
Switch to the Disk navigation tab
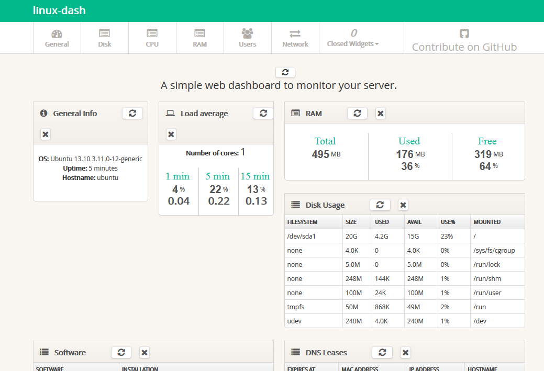coord(105,38)
